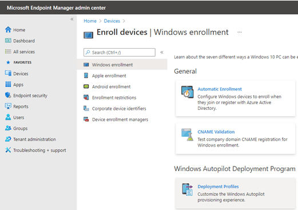Click the Tenant administration gear icon
This screenshot has width=298, height=210.
pos(8,139)
